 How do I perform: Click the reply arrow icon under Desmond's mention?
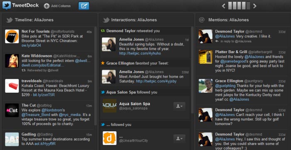coord(217,41)
